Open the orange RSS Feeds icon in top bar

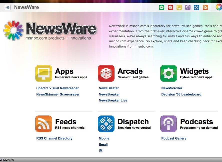click(x=205, y=7)
